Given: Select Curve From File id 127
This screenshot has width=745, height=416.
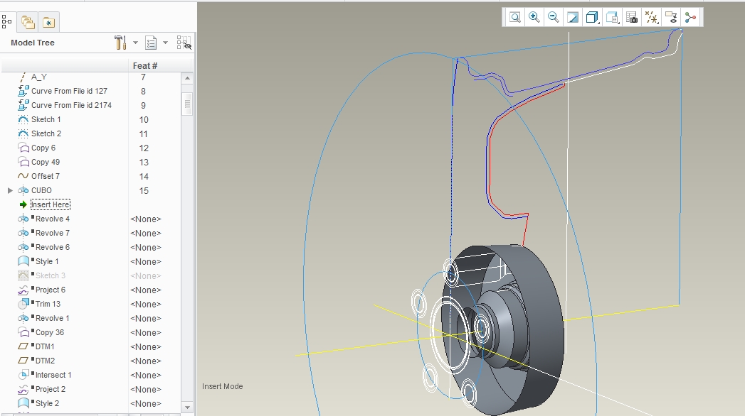Looking at the screenshot, I should pyautogui.click(x=69, y=91).
